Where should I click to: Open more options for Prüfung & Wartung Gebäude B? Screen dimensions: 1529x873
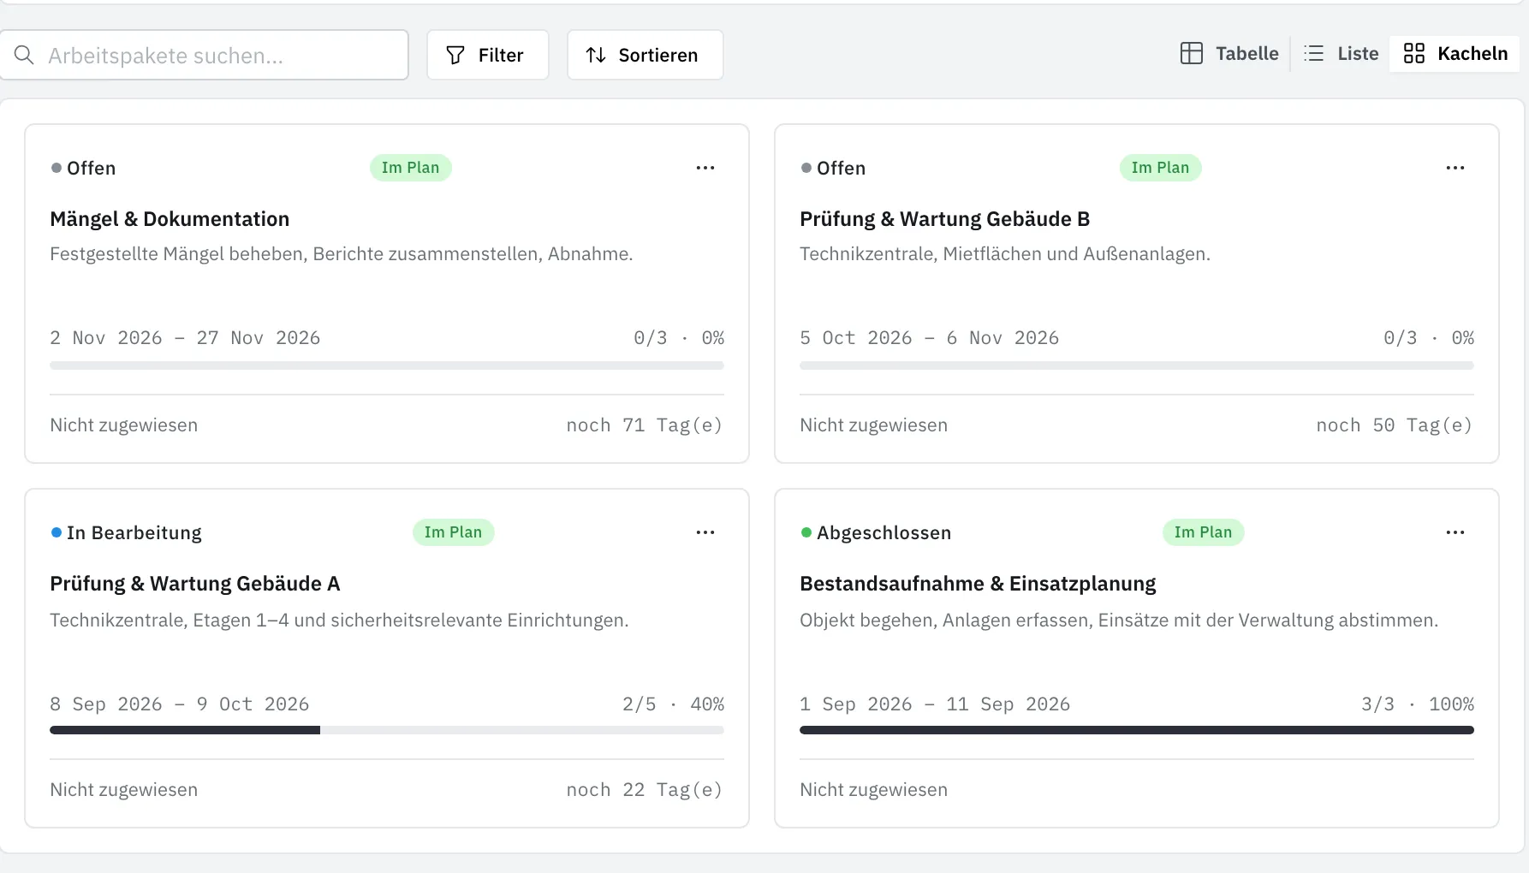[1455, 168]
